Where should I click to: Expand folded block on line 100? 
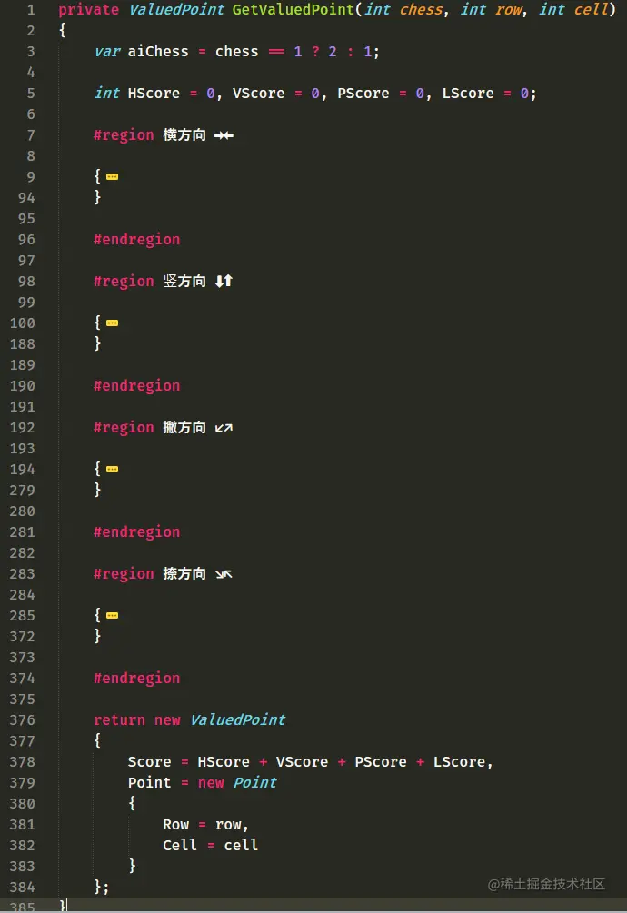point(113,323)
